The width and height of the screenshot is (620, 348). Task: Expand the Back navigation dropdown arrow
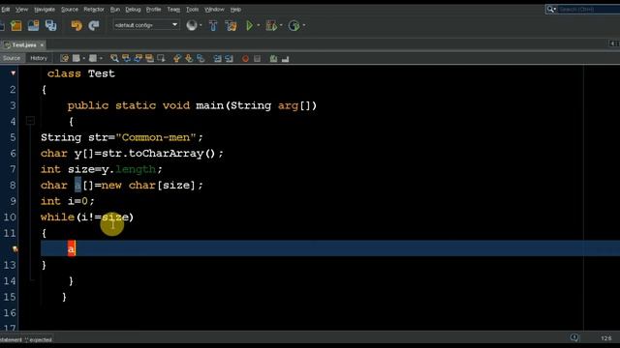click(84, 59)
